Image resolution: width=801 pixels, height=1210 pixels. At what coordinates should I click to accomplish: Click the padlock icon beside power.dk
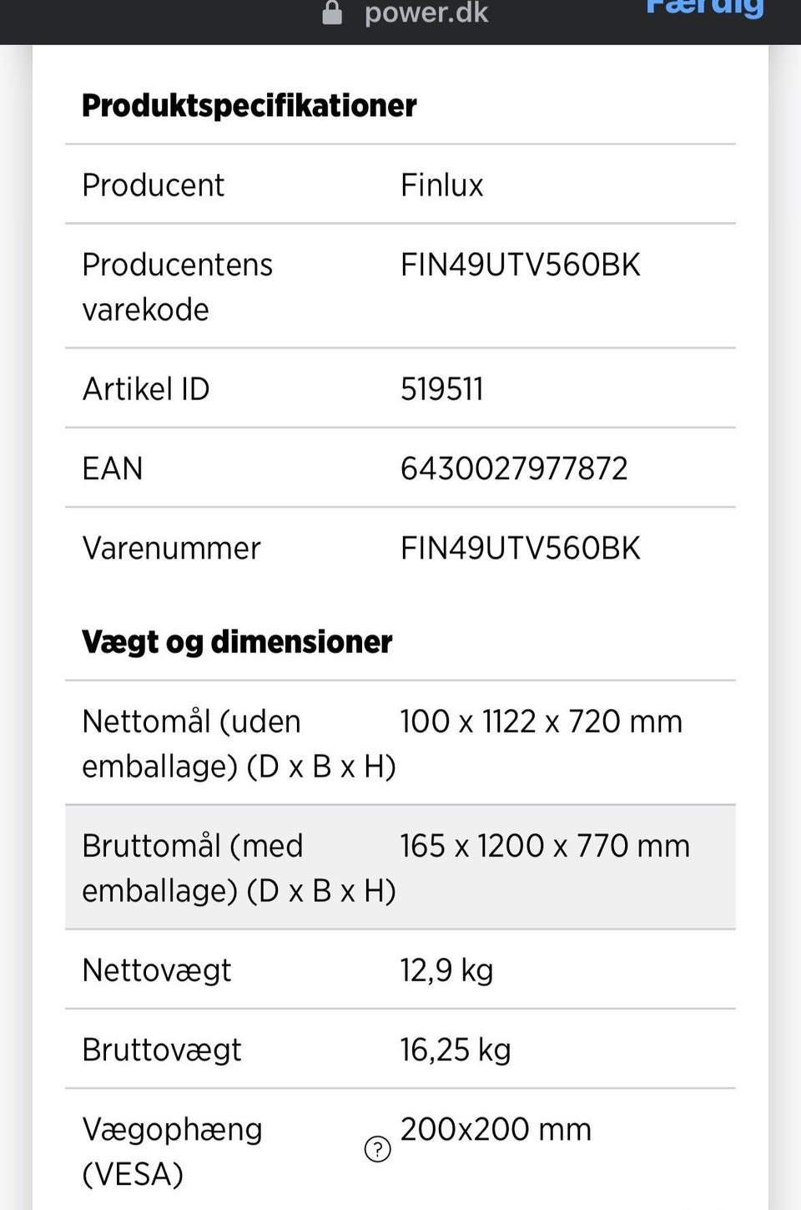pos(332,13)
